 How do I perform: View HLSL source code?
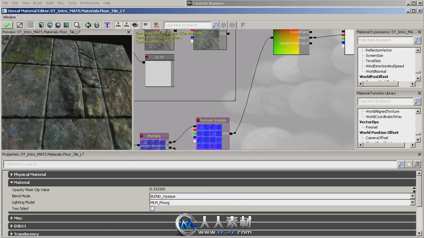pos(156,25)
